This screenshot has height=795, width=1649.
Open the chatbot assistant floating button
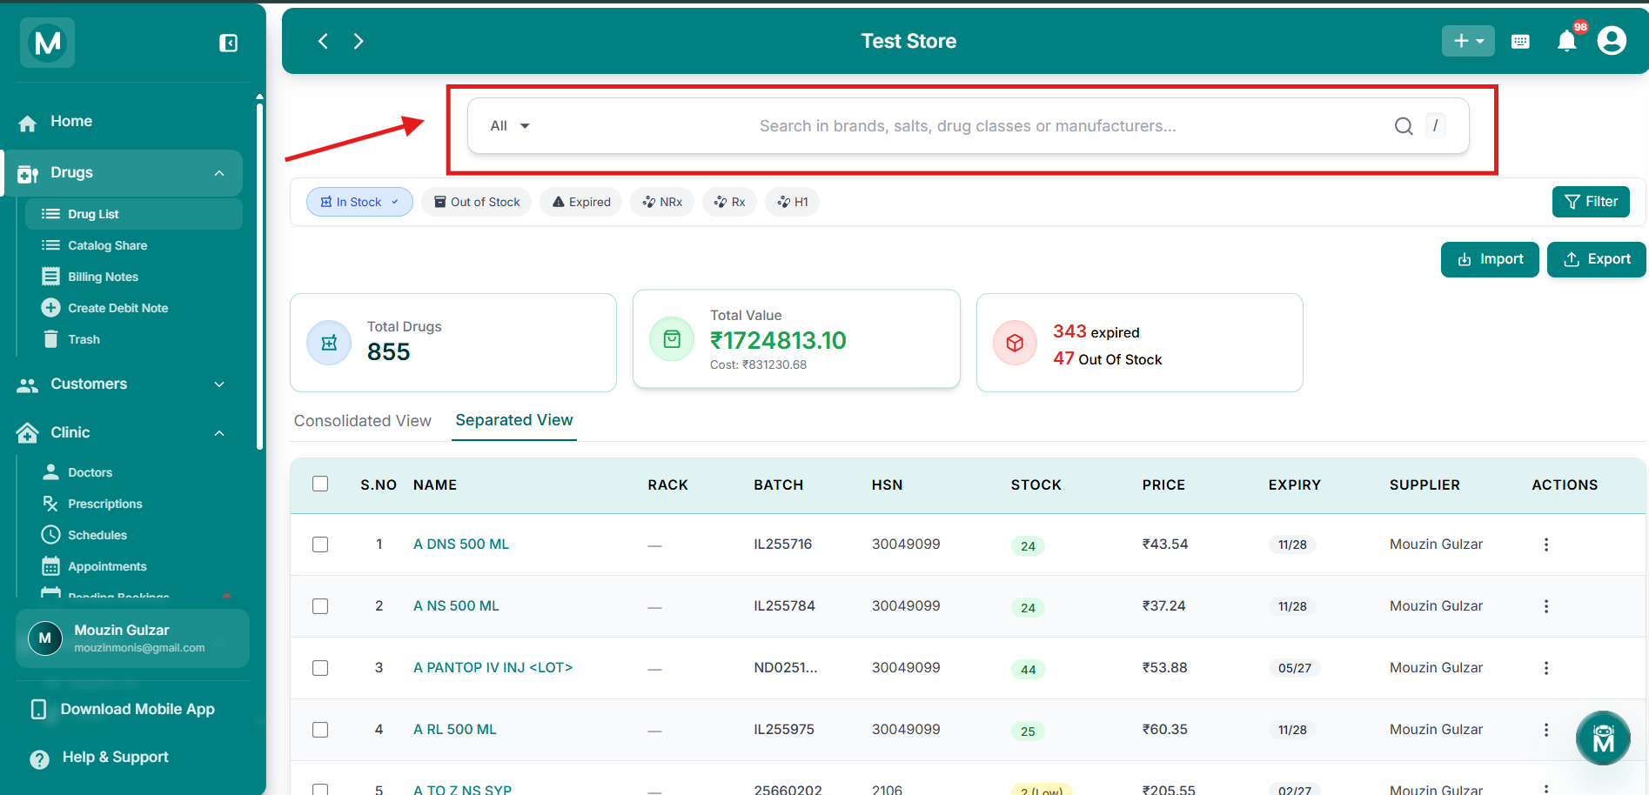(1603, 738)
